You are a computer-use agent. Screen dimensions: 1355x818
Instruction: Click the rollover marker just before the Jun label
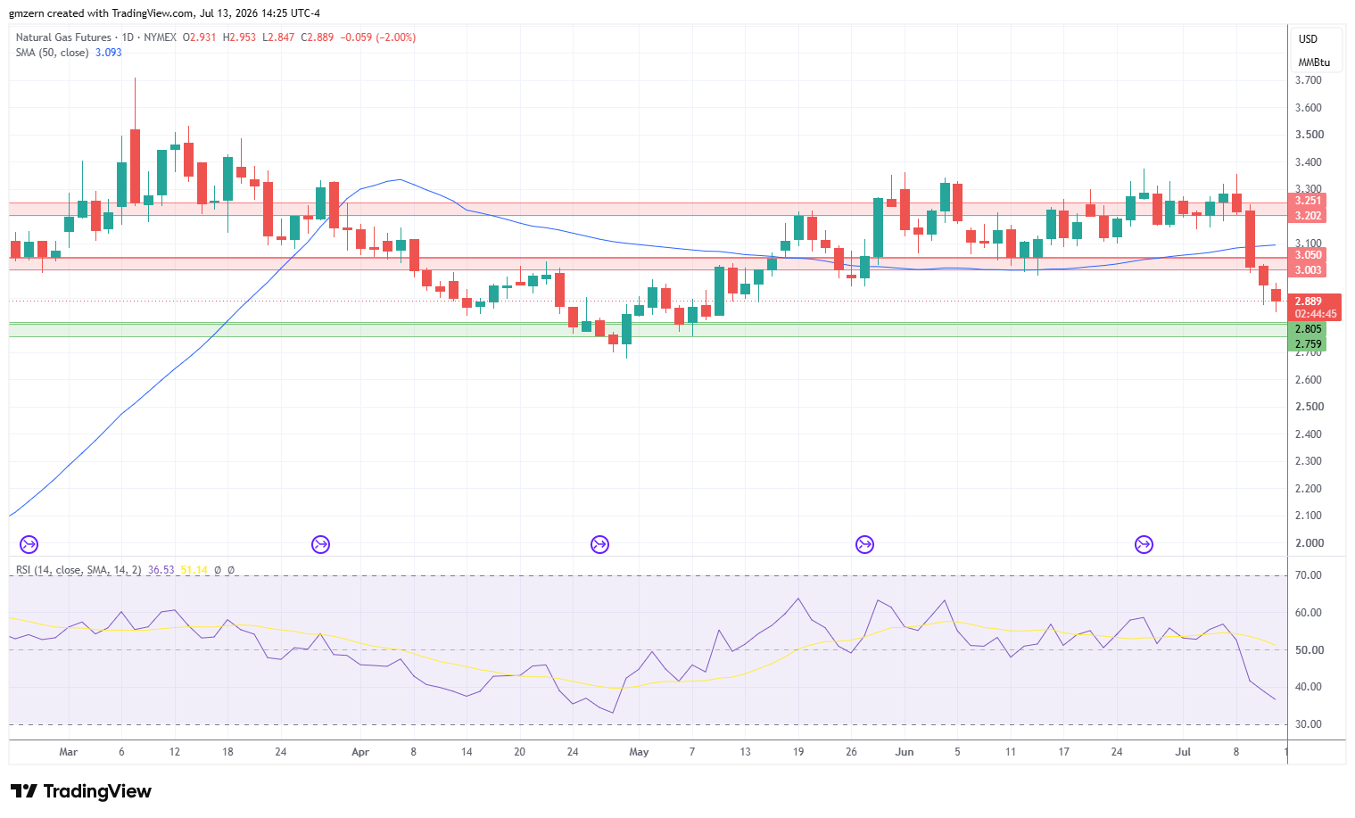pos(864,544)
